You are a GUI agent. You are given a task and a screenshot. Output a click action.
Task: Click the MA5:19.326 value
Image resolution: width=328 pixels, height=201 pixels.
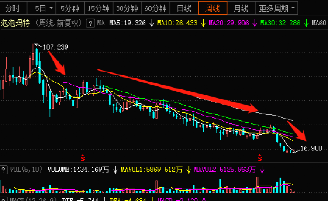click(128, 23)
